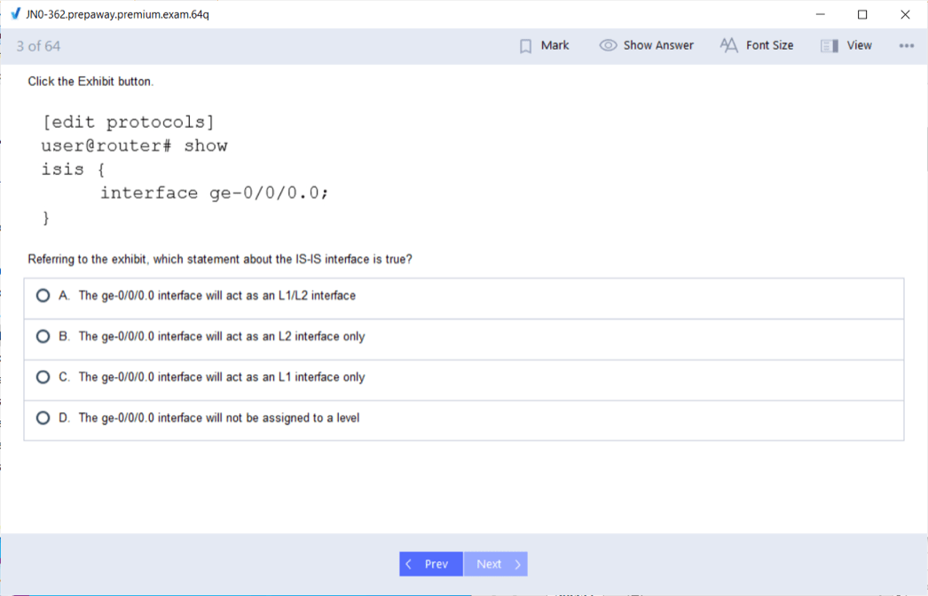The height and width of the screenshot is (596, 928).
Task: Click the View panel layout icon
Action: pyautogui.click(x=830, y=46)
